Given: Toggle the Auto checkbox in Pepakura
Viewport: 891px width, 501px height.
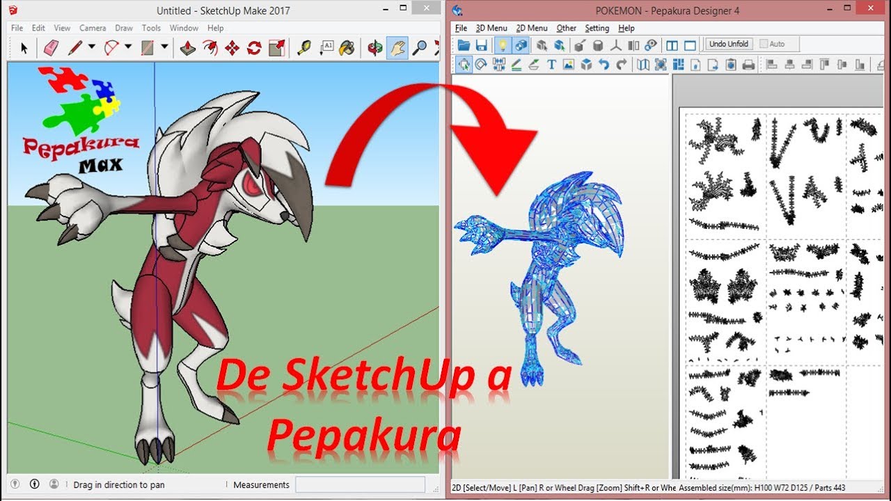Looking at the screenshot, I should click(x=764, y=44).
